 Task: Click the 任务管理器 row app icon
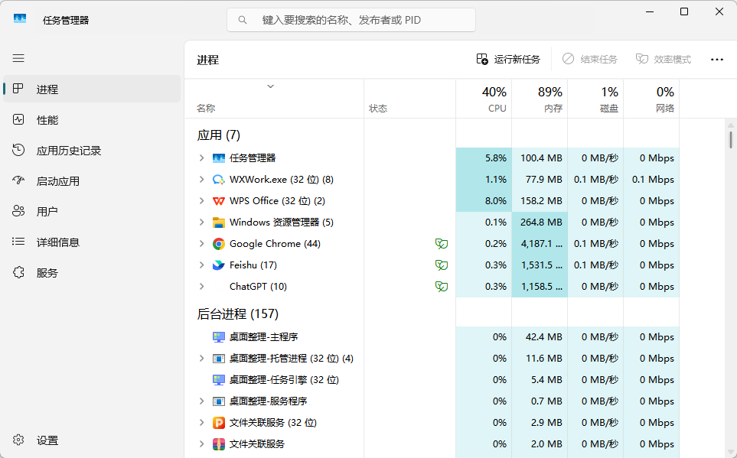click(219, 158)
